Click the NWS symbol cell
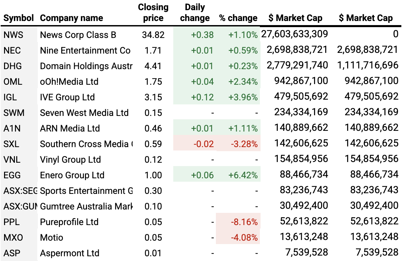Viewport: 402px width, 261px height. tap(12, 35)
